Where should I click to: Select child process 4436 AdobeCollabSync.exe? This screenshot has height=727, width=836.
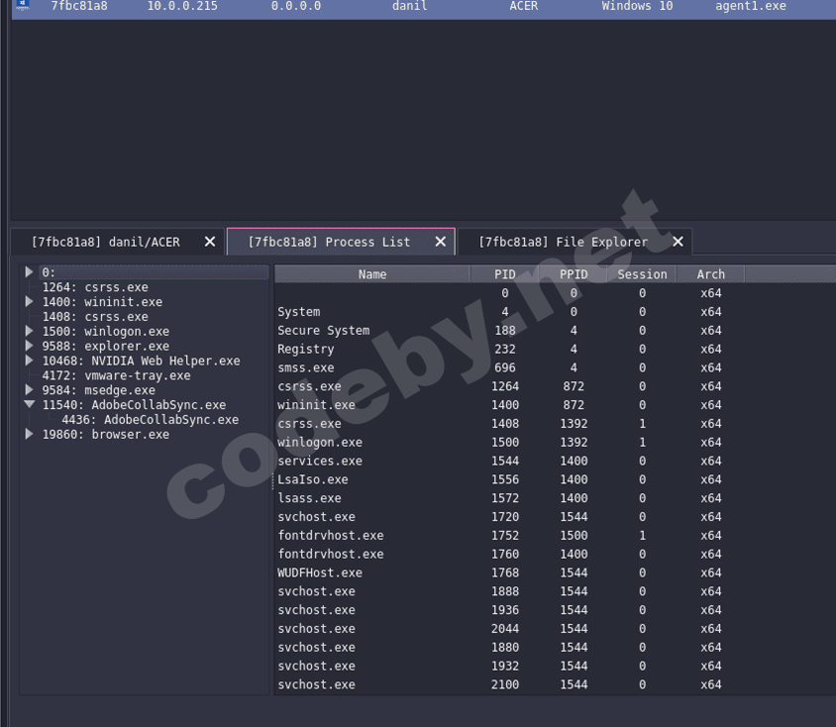pyautogui.click(x=150, y=420)
